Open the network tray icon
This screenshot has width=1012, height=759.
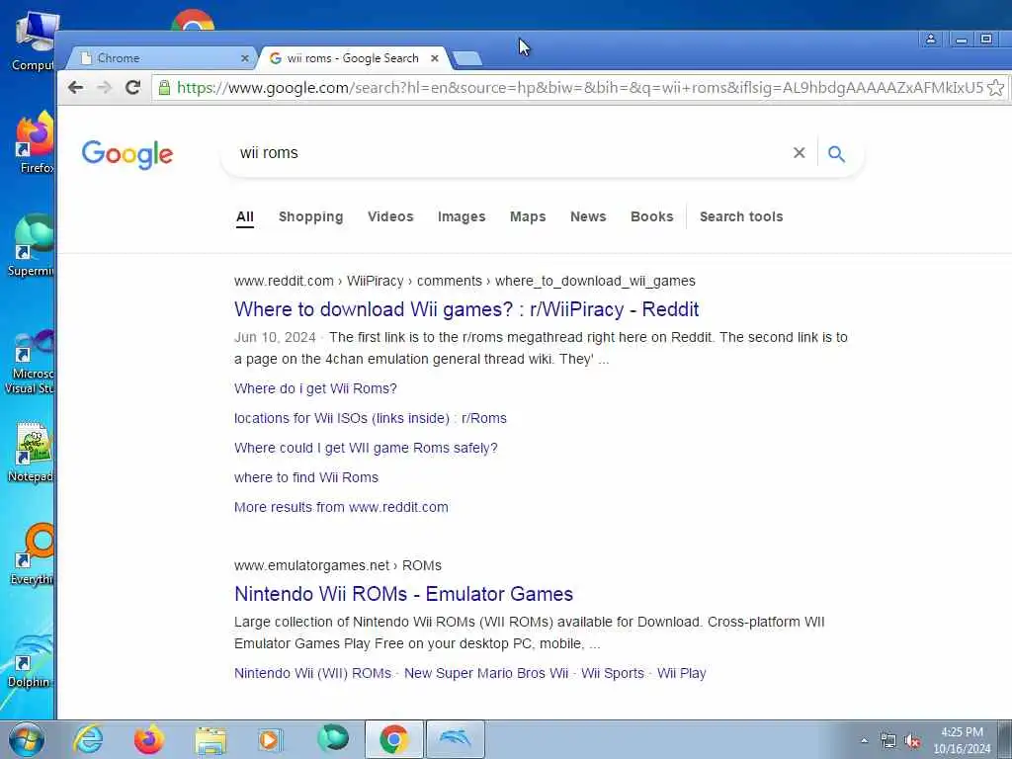pos(888,741)
